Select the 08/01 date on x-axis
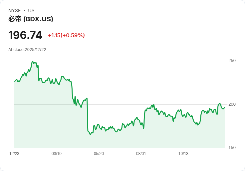 pos(141,154)
